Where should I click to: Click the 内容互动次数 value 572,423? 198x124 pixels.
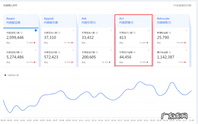[55, 57]
